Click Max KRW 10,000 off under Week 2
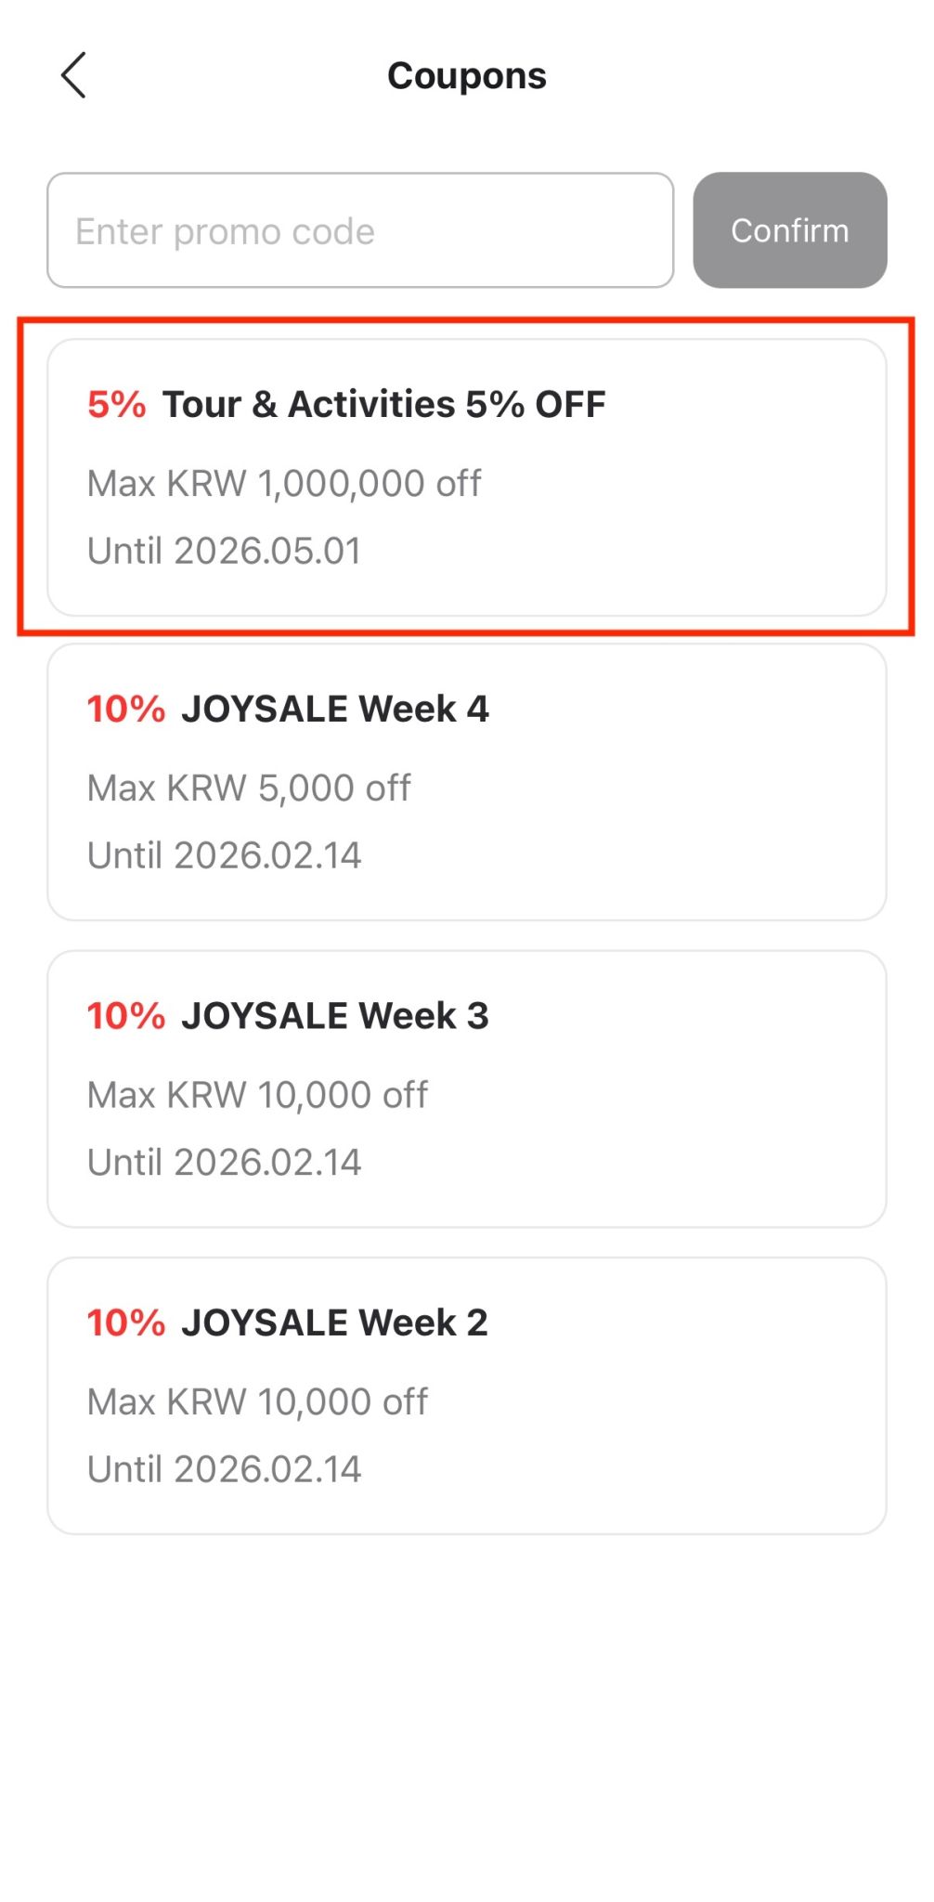This screenshot has height=1902, width=934. 257,1401
